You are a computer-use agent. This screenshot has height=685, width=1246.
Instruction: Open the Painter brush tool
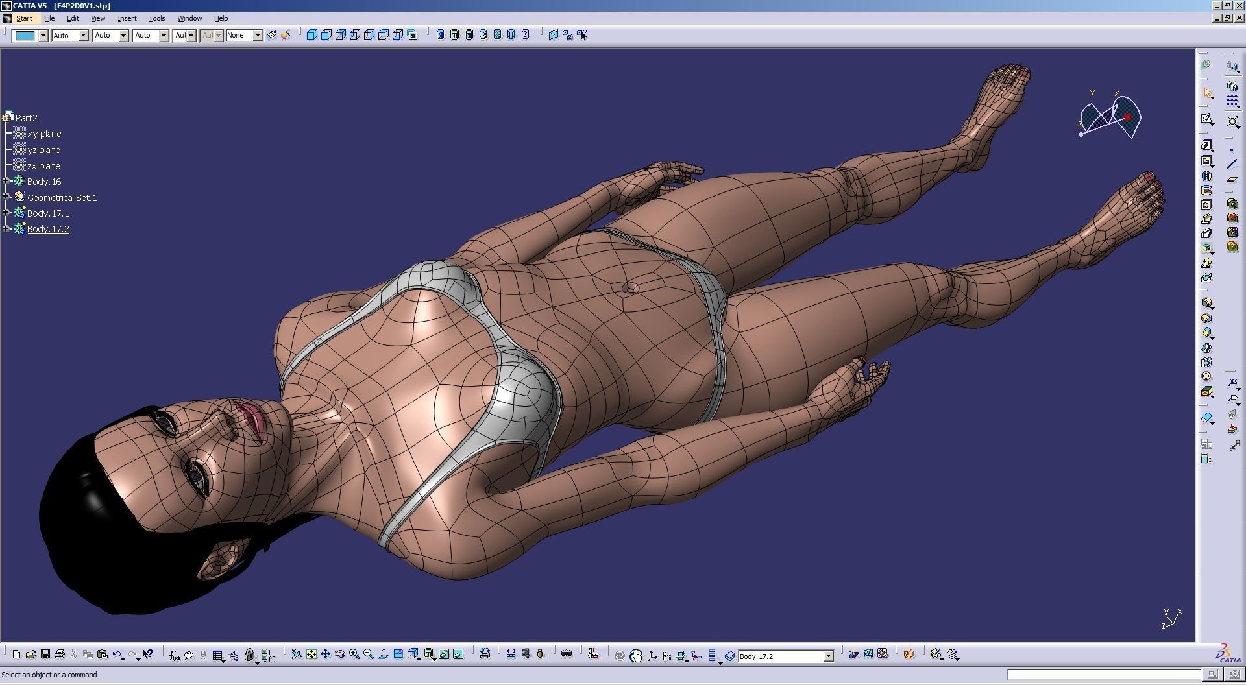coord(271,35)
